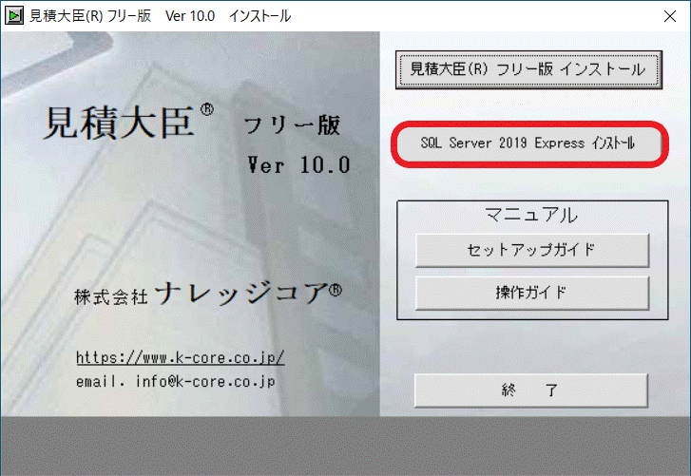Close the installer window with X
The height and width of the screenshot is (476, 691).
click(x=670, y=16)
